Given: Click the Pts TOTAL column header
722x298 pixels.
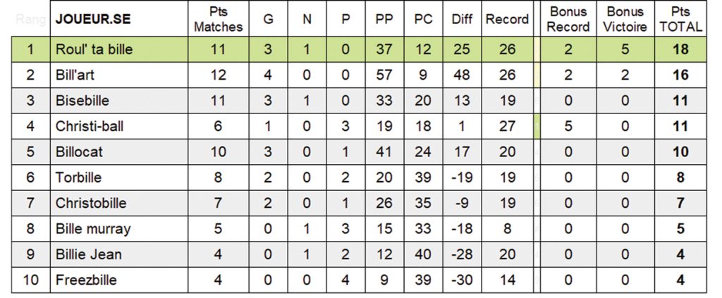Looking at the screenshot, I should coord(680,19).
